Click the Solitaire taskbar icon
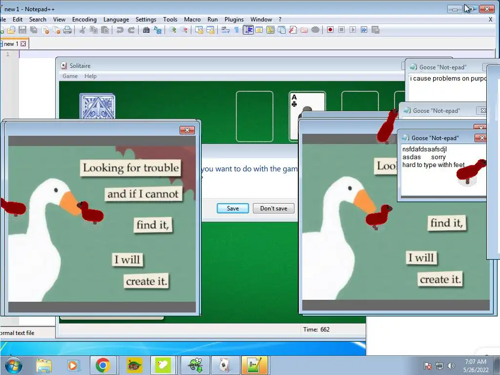This screenshot has width=500, height=375. click(226, 365)
